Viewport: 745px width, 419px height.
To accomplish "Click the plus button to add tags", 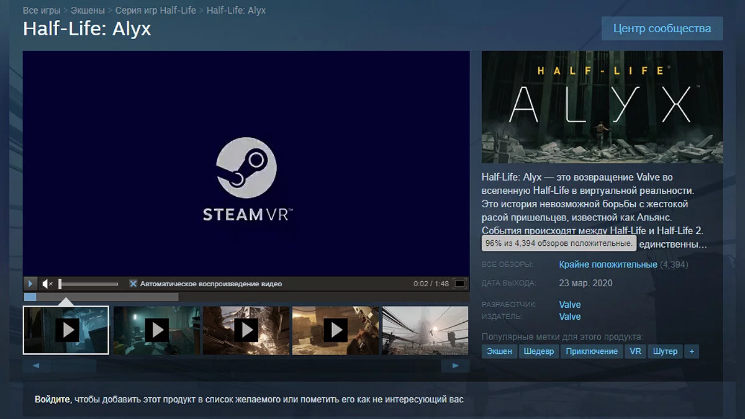I will (x=691, y=351).
